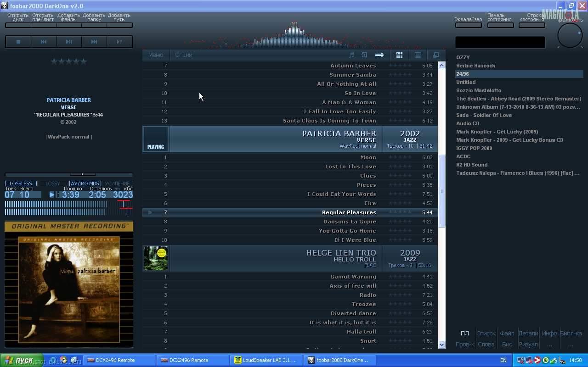The image size is (588, 367).
Task: Click the music note icon in toolbar
Action: pyautogui.click(x=352, y=55)
